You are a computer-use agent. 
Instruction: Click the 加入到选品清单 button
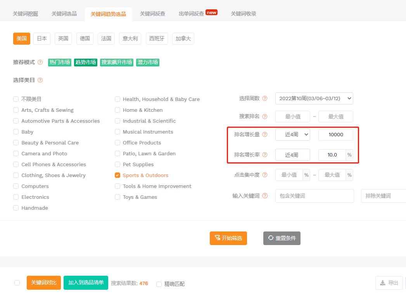click(86, 283)
